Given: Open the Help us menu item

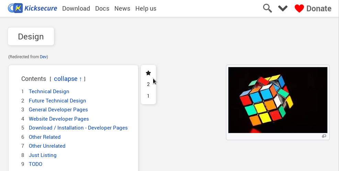Looking at the screenshot, I should point(146,9).
